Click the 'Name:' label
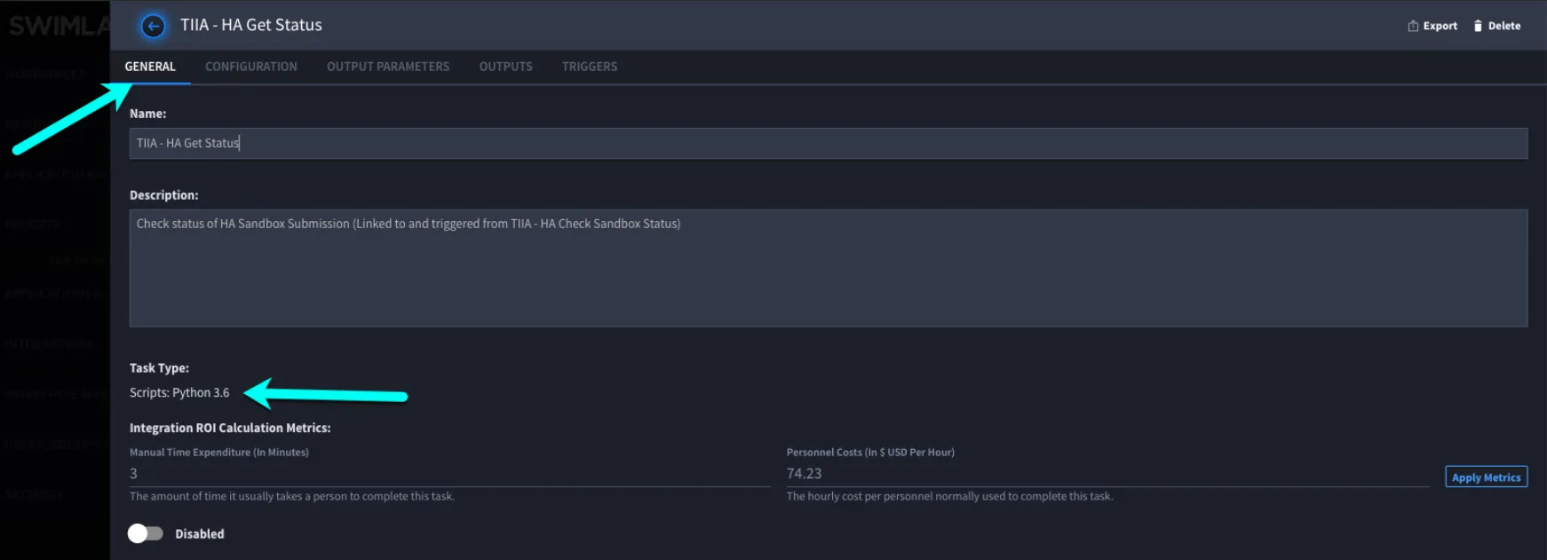 pyautogui.click(x=147, y=114)
